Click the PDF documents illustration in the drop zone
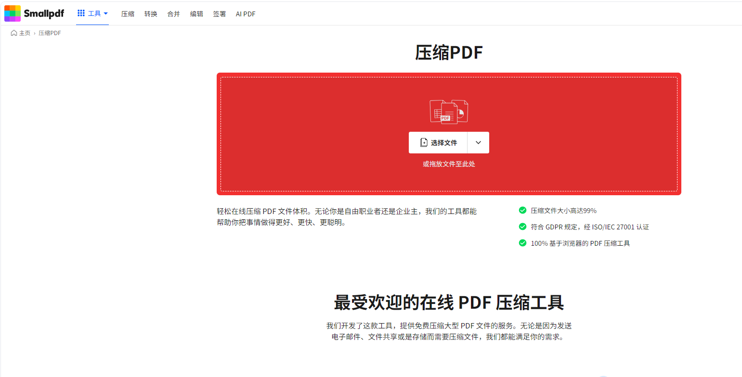The image size is (742, 377). [x=449, y=112]
